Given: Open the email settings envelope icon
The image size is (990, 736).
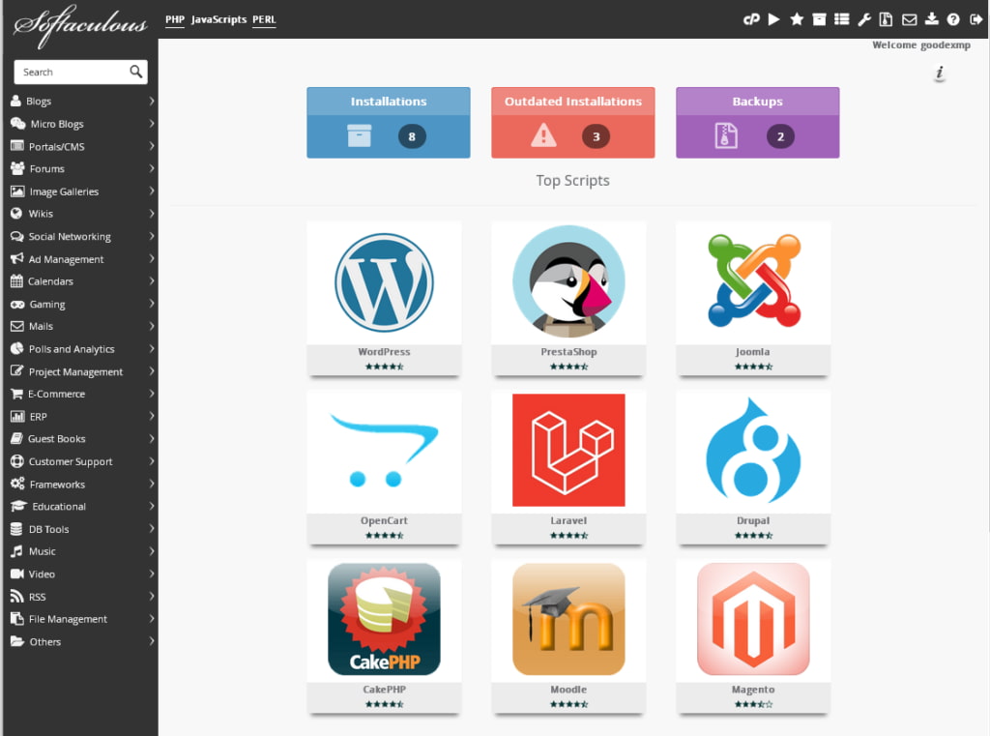Looking at the screenshot, I should [909, 19].
